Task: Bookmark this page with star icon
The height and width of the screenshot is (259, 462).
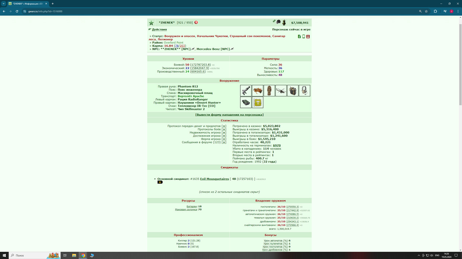Action: pos(426,11)
